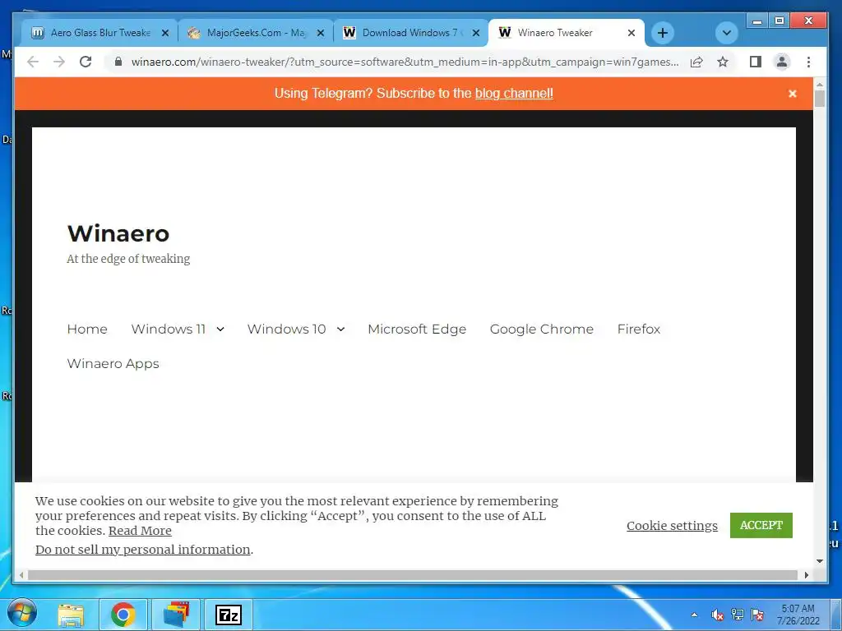
Task: Open Cookie settings
Action: coord(672,525)
